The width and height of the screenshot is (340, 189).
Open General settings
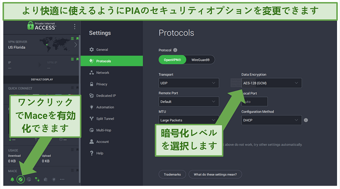coord(112,50)
